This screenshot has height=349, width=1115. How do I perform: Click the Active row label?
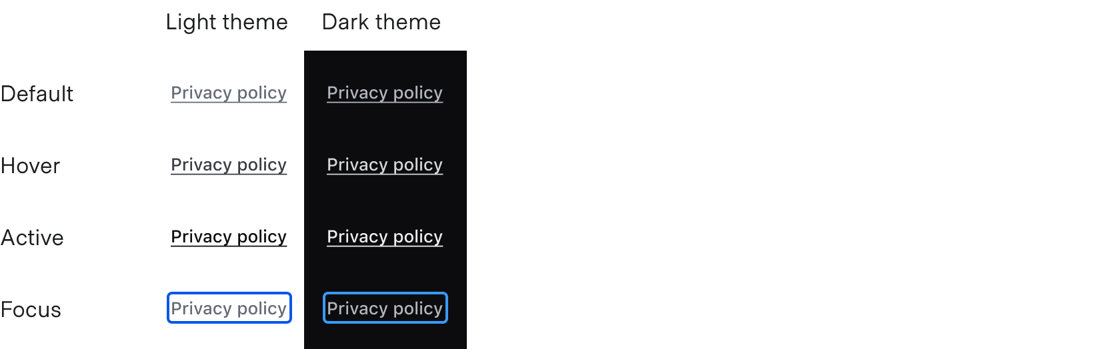[x=33, y=238]
